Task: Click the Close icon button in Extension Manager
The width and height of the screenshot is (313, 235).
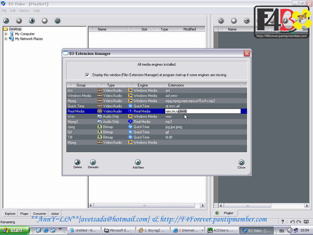Action: (241, 162)
